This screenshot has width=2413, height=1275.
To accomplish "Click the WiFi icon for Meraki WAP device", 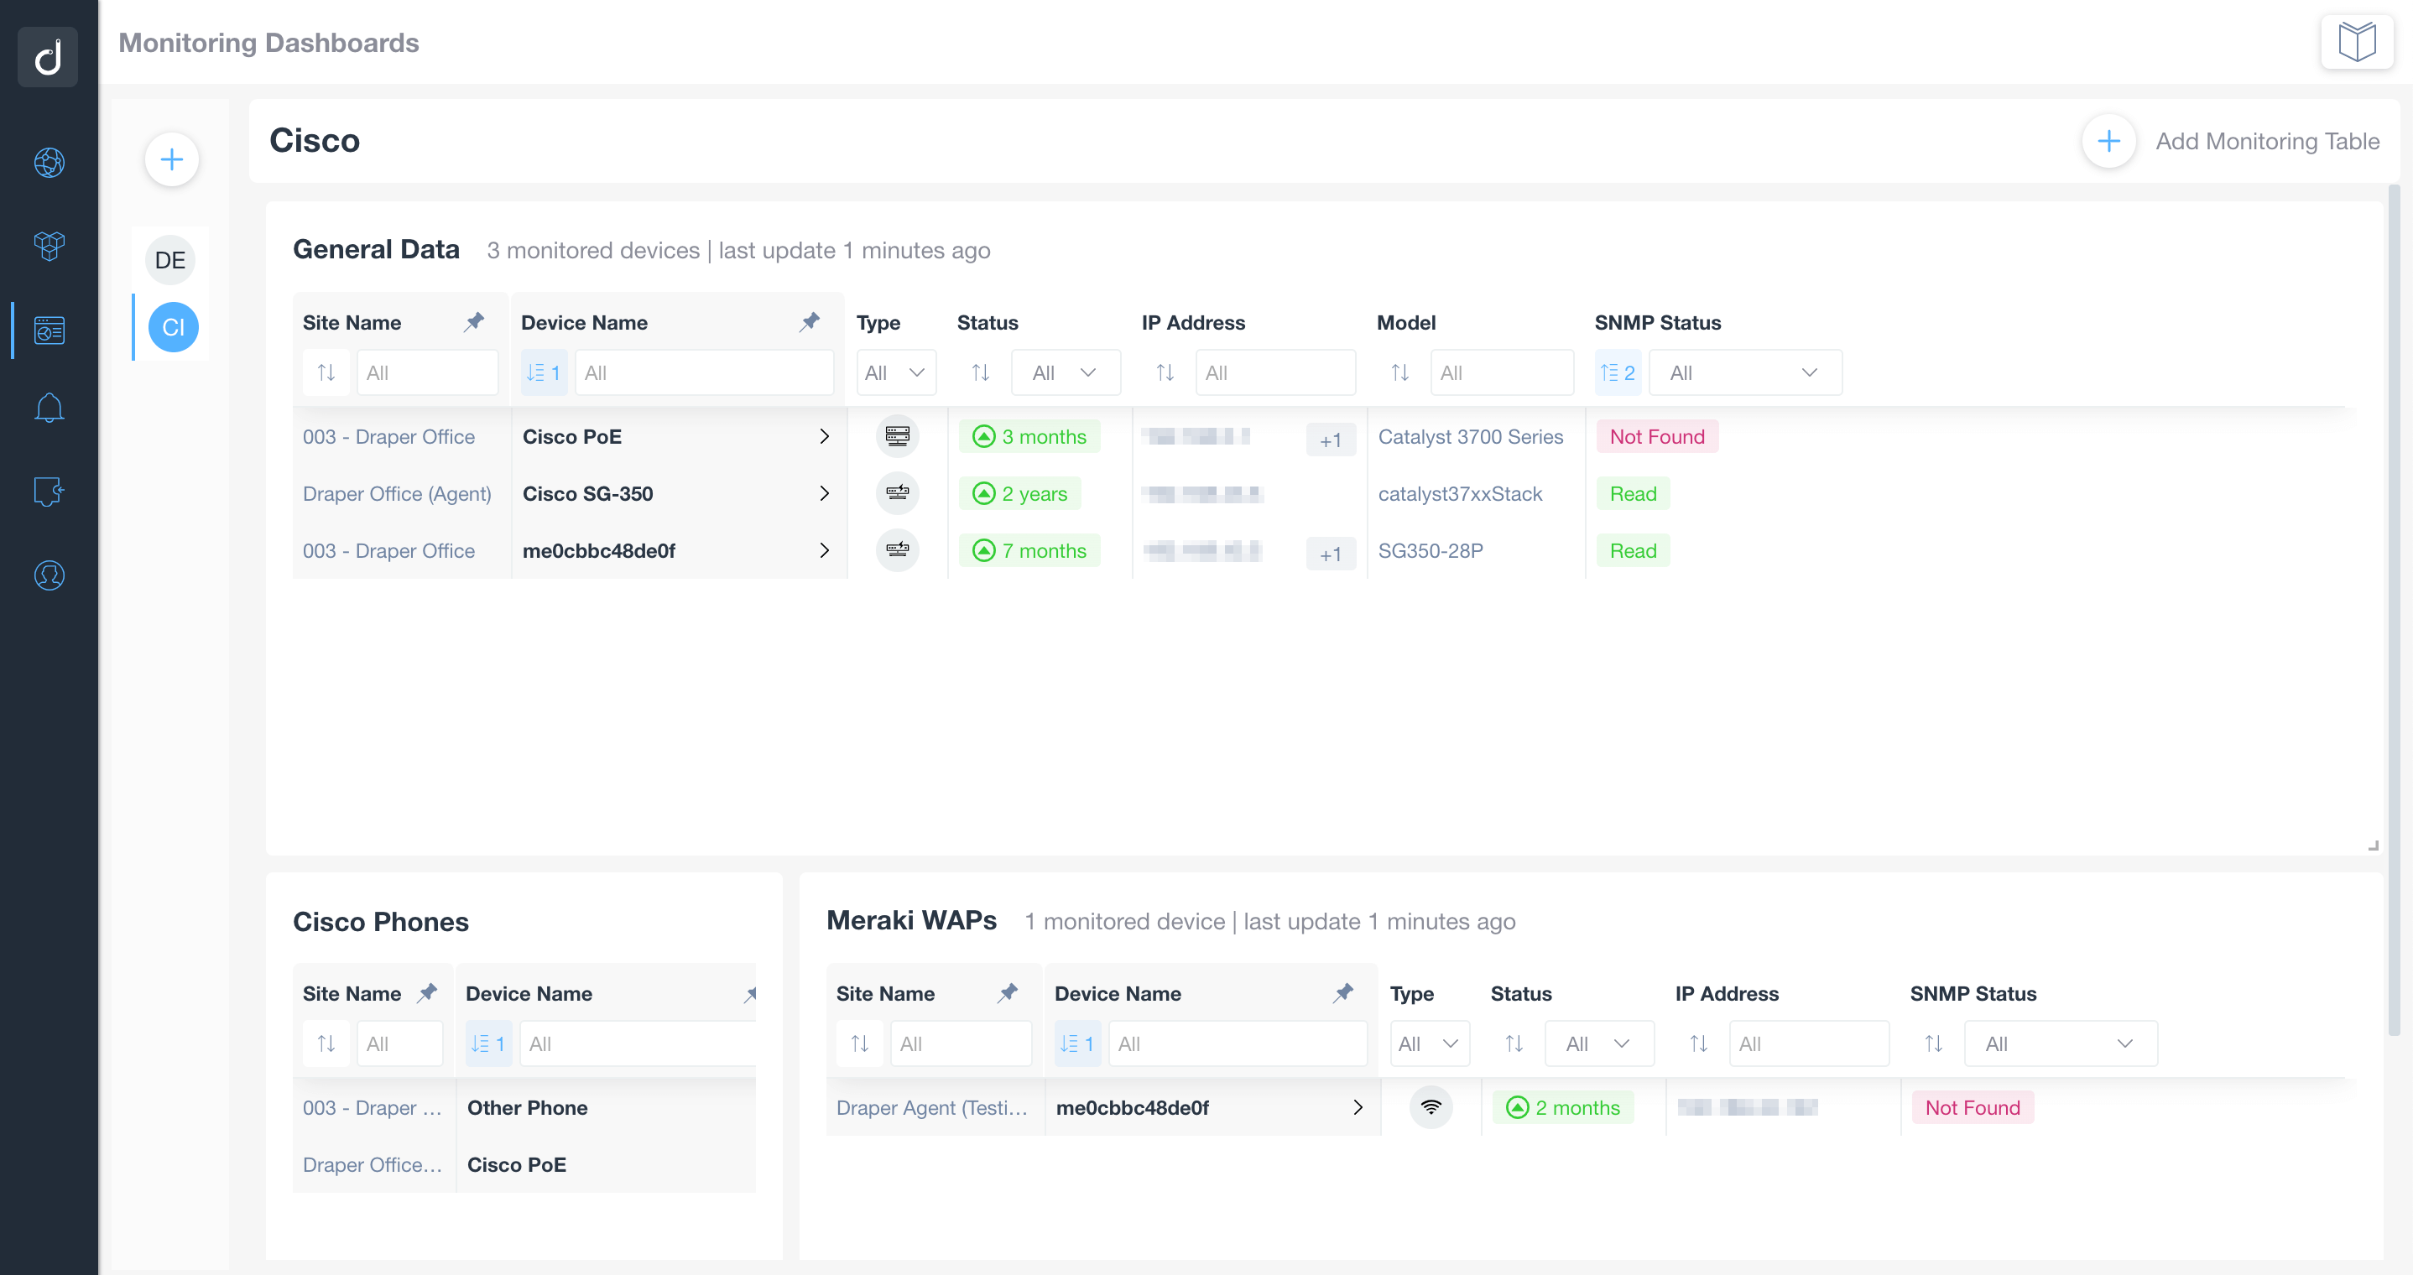I will (1428, 1106).
